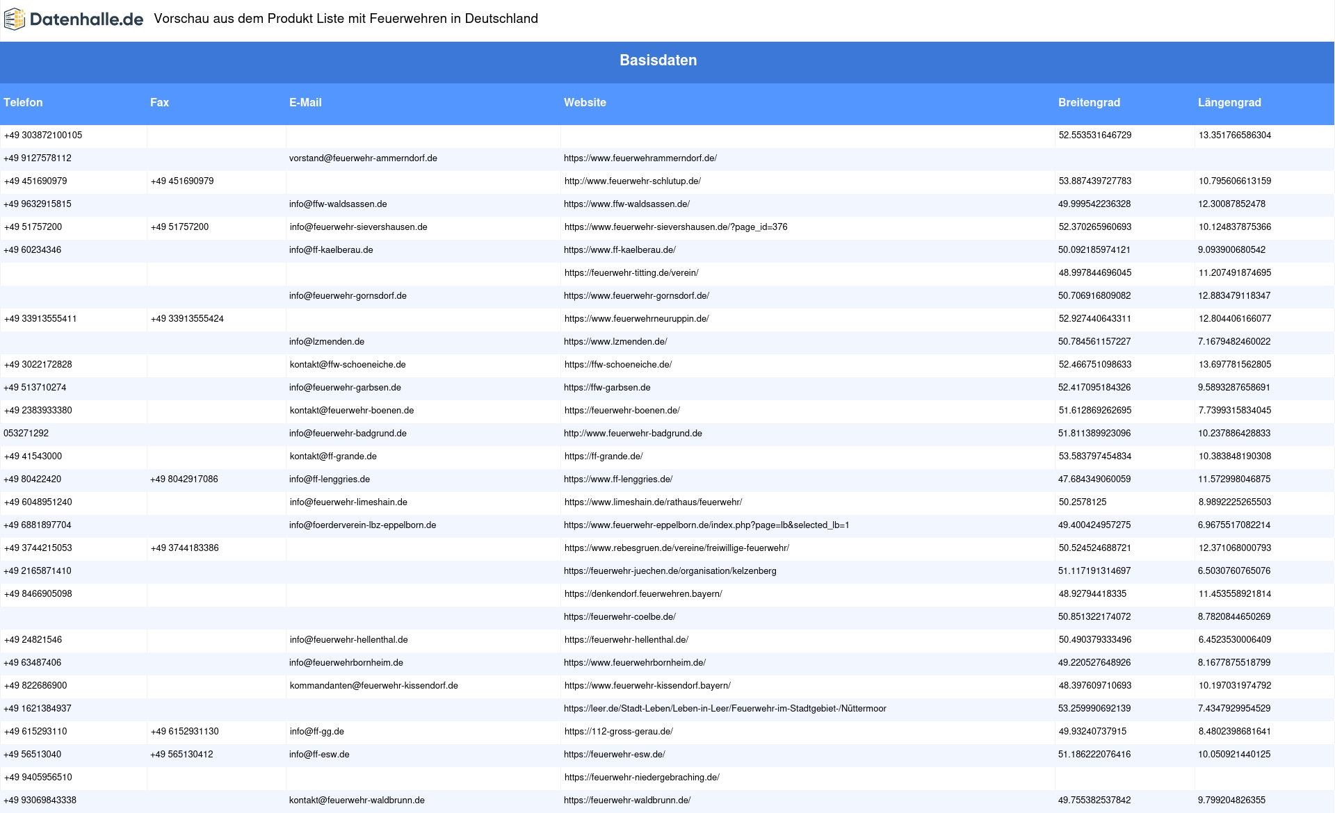Click the feuerwehr-coelbe.de link
This screenshot has width=1335, height=813.
click(620, 617)
